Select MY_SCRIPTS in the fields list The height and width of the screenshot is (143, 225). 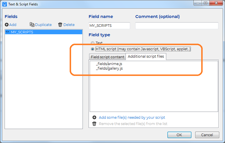[44, 32]
